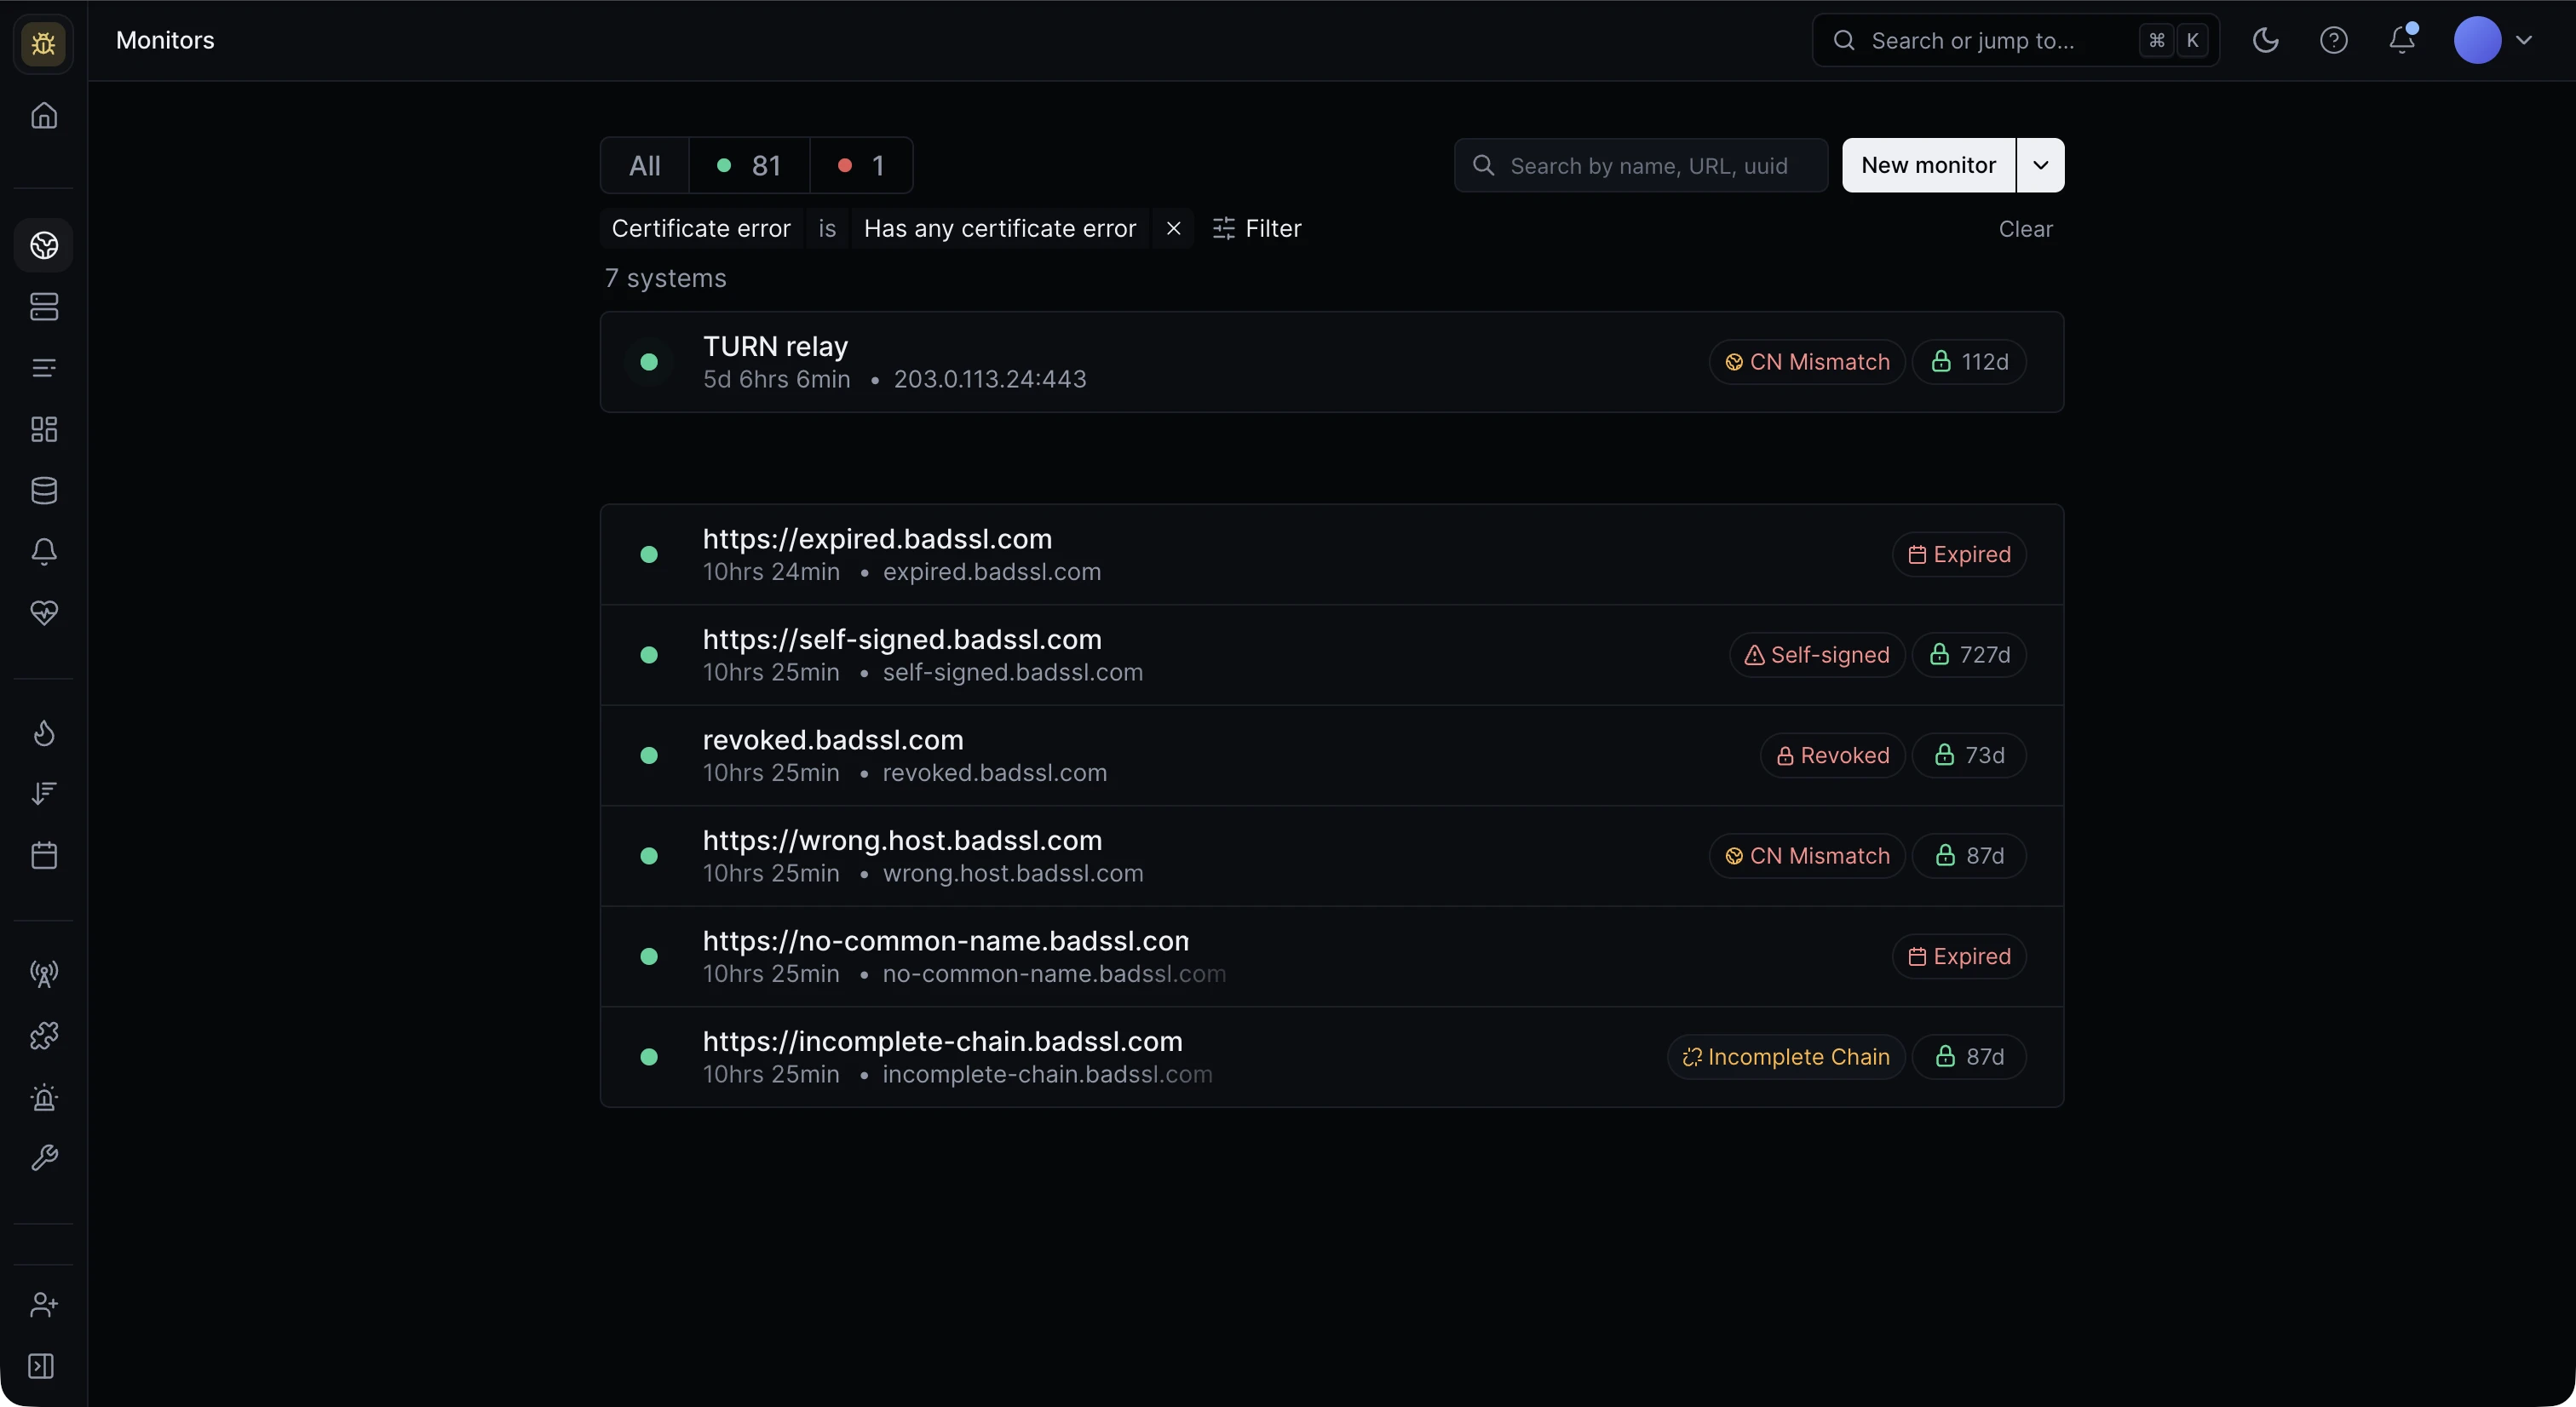Open the calendar icon in sidebar
Screen dimensions: 2576x1407
click(x=44, y=855)
